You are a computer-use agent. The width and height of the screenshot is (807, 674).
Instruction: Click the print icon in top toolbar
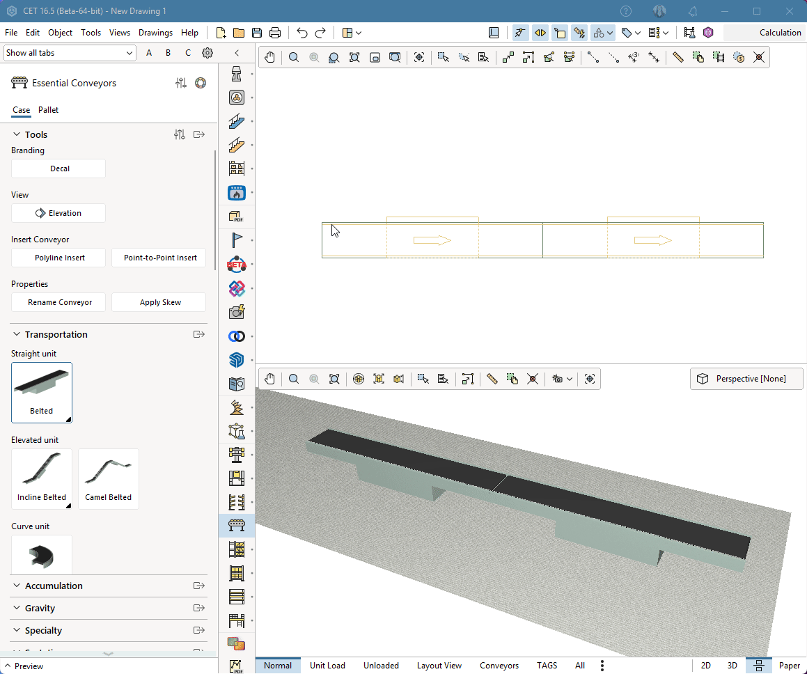tap(275, 33)
